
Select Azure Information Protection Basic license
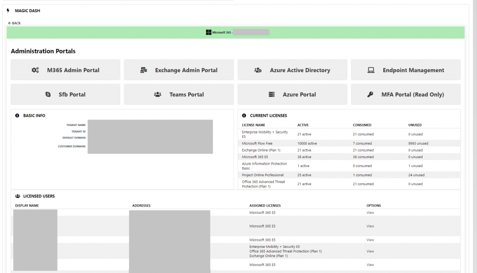click(265, 166)
